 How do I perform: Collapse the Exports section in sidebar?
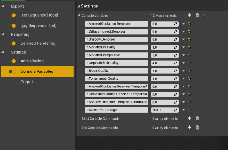point(3,6)
